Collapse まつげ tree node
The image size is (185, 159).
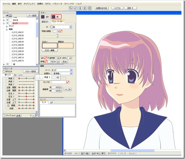coord(4,23)
